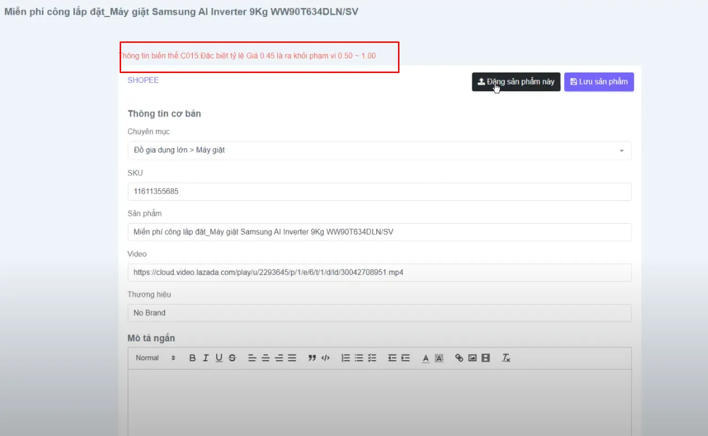Toggle underline formatting in the editor toolbar
Viewport: 708px width, 436px height.
(219, 358)
